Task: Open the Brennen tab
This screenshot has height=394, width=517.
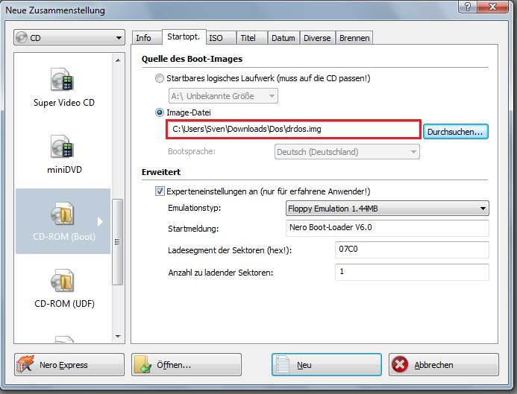Action: pyautogui.click(x=354, y=38)
